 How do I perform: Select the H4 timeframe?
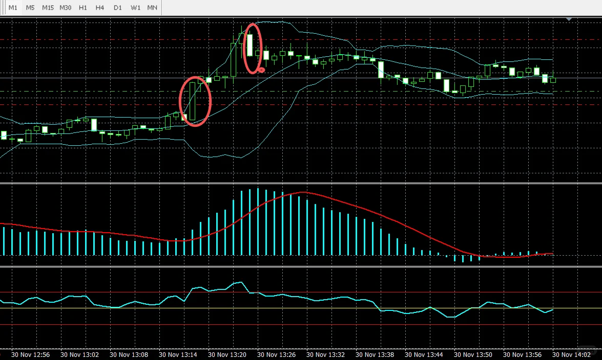click(100, 8)
